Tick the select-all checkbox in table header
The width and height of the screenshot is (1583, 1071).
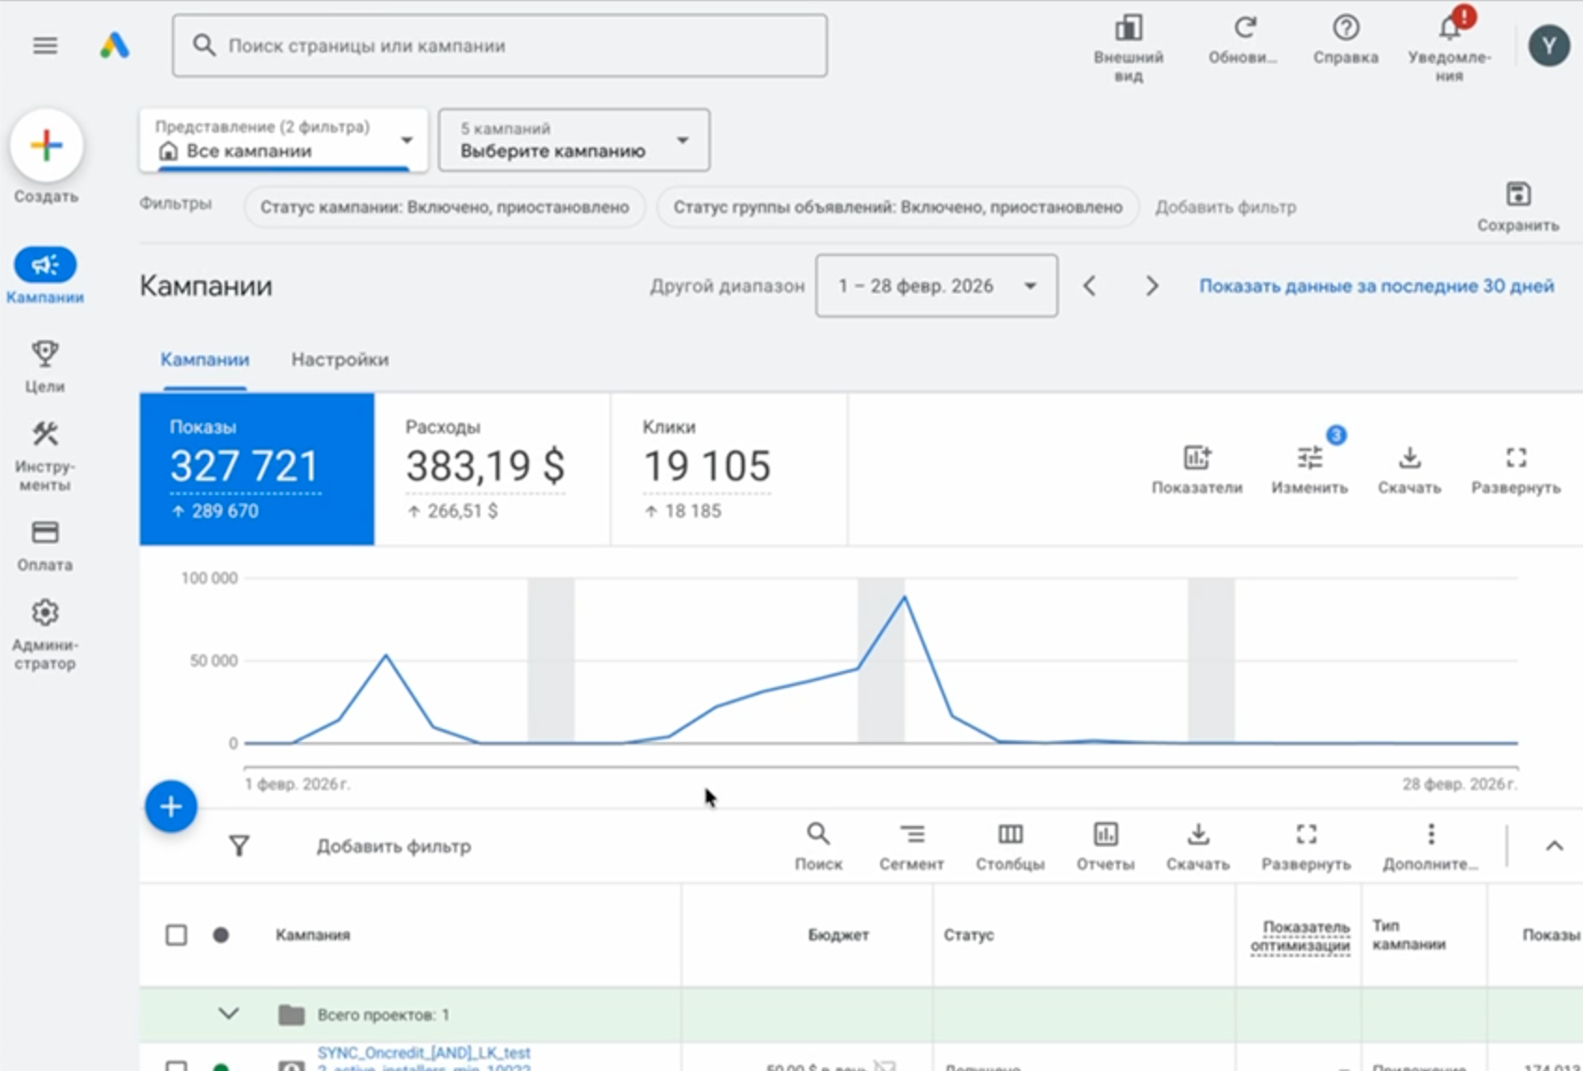(x=176, y=935)
